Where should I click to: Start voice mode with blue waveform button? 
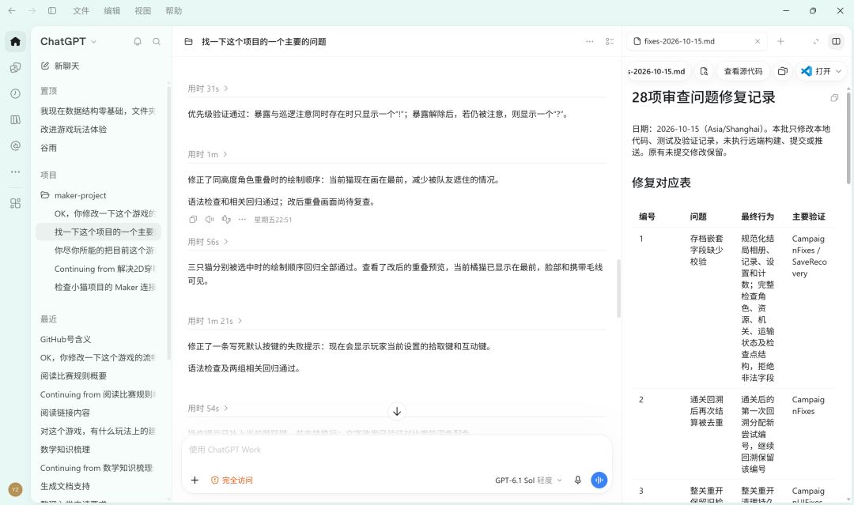click(599, 480)
